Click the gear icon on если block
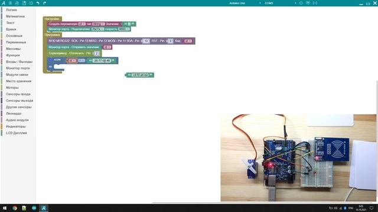This screenshot has width=378, height=212. (x=51, y=59)
